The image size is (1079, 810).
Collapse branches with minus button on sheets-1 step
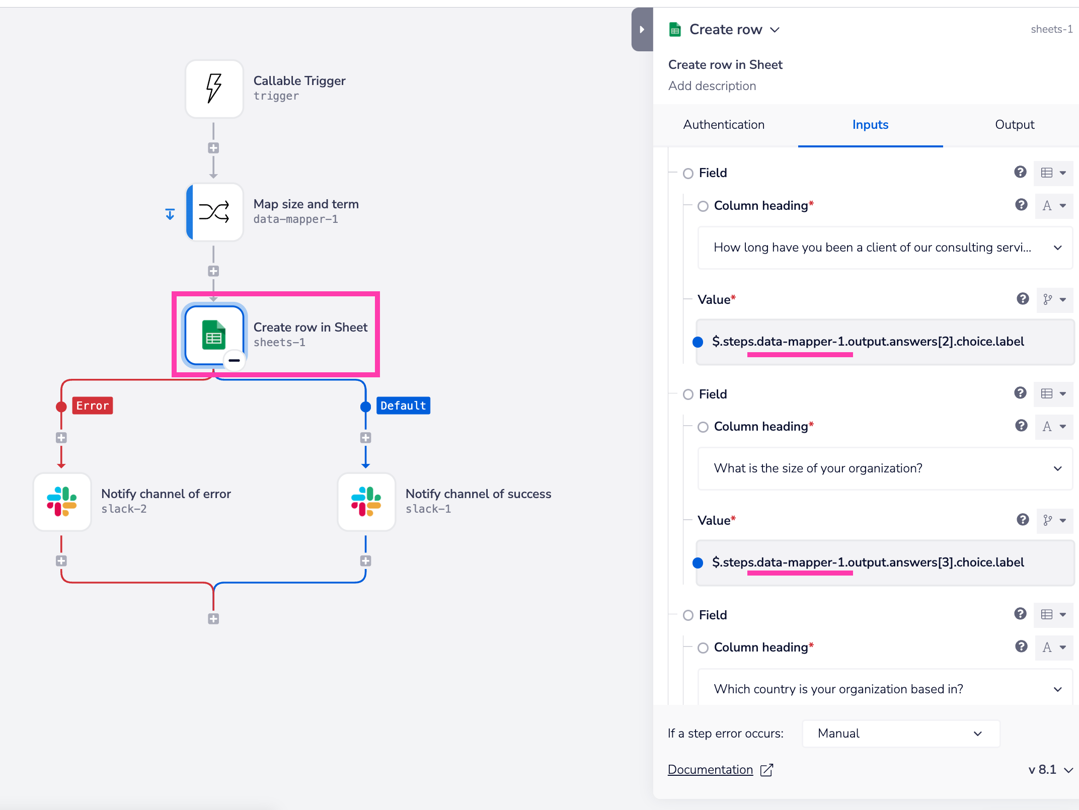(234, 360)
